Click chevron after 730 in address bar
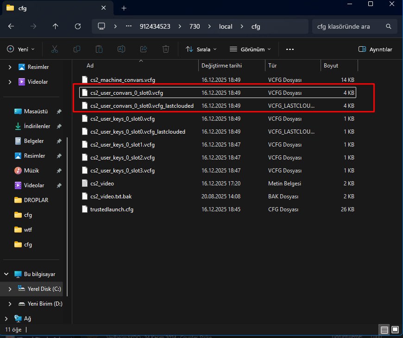403x338 pixels. 209,26
